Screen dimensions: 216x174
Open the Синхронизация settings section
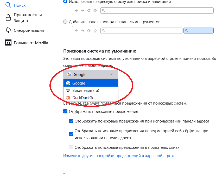point(29,30)
